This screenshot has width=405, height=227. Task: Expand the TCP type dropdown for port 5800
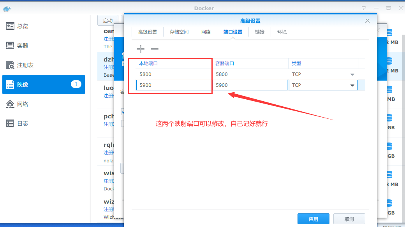(x=352, y=74)
